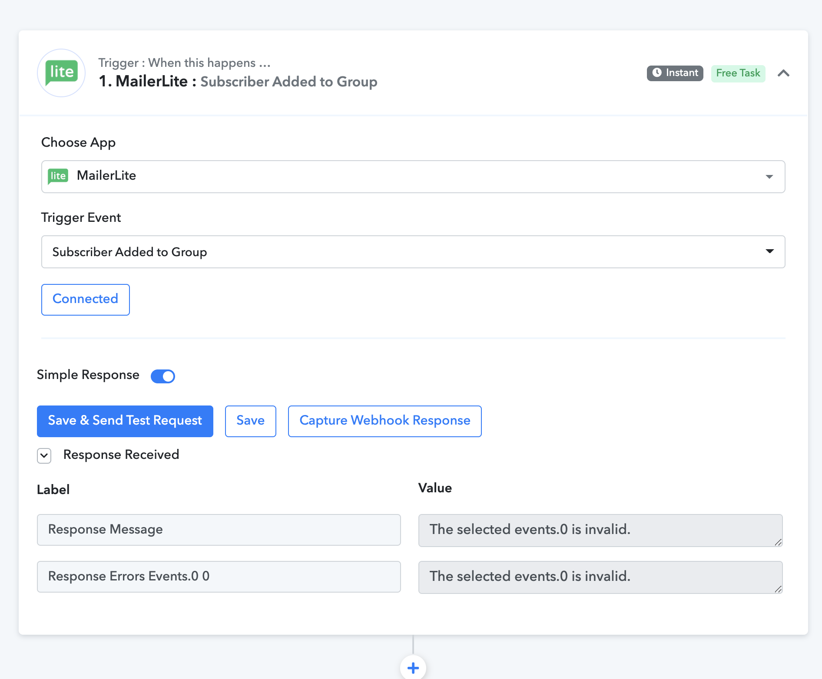The image size is (822, 679).
Task: Click the Response Errors Events.0 0 value text area
Action: tap(600, 577)
